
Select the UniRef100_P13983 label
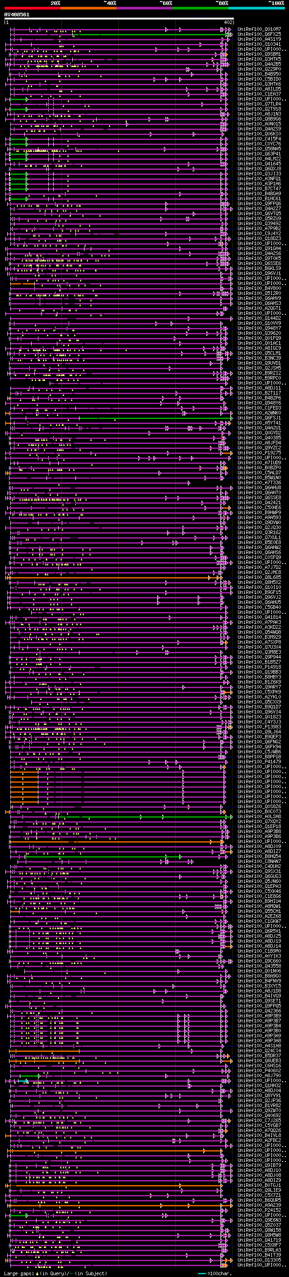[259, 727]
